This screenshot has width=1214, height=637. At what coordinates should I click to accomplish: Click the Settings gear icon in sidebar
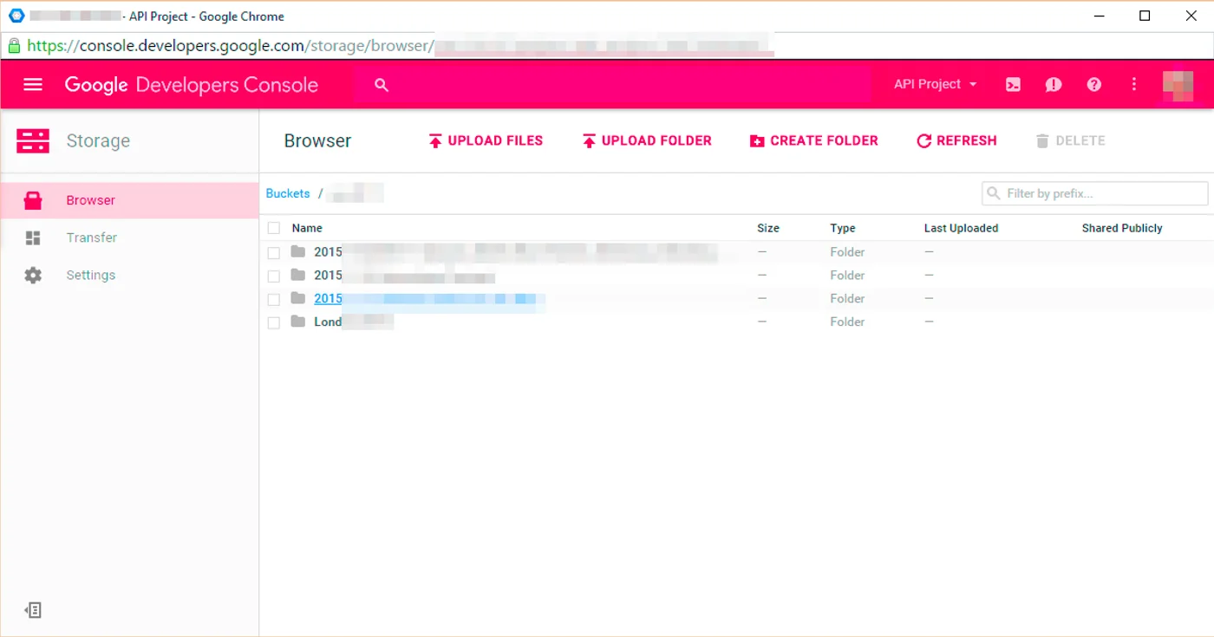[33, 275]
